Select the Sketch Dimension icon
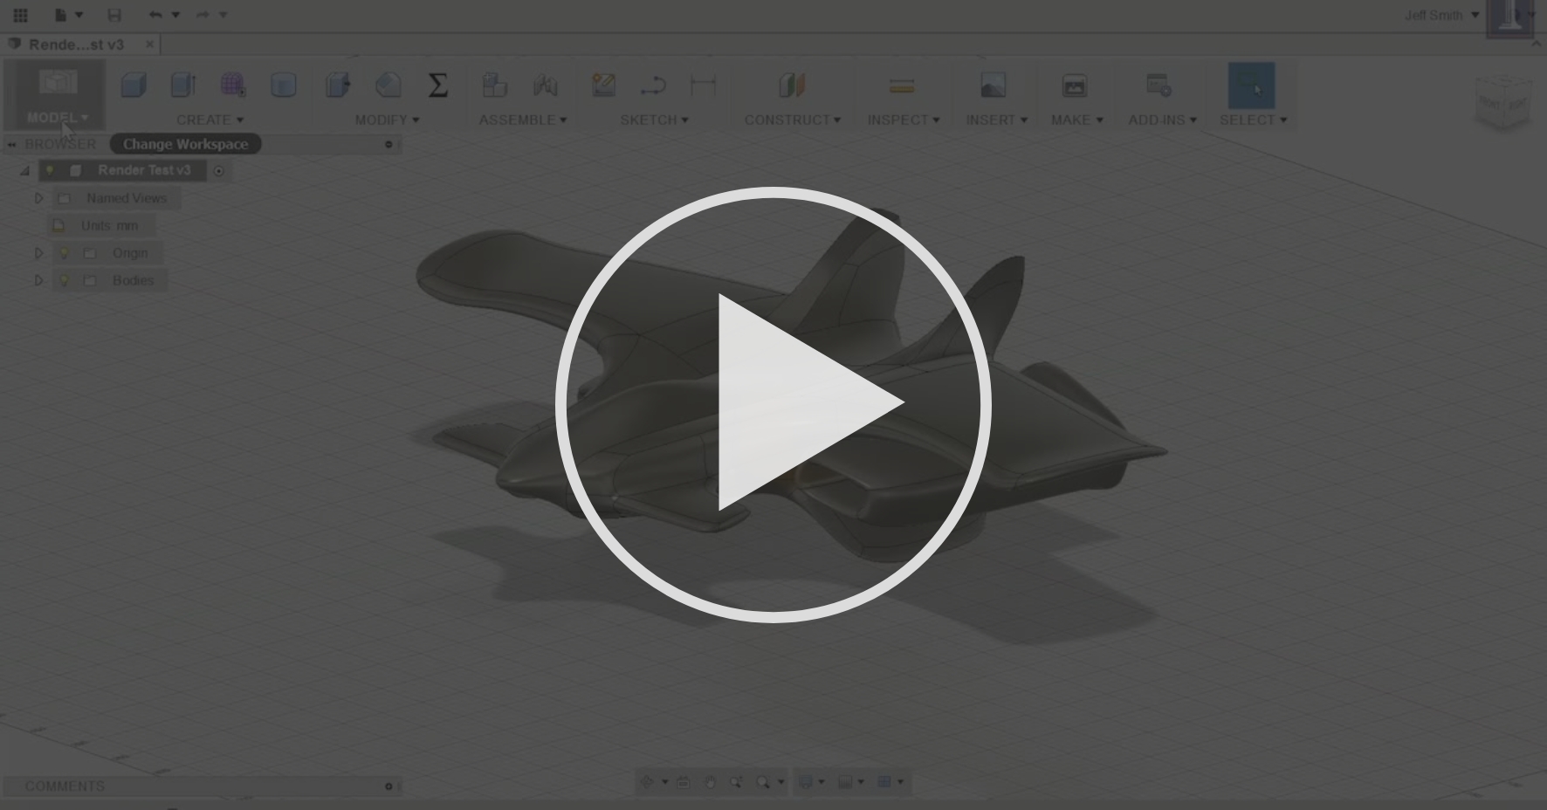The width and height of the screenshot is (1547, 810). point(703,85)
